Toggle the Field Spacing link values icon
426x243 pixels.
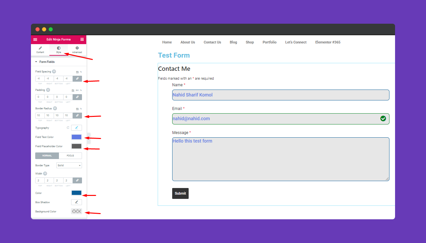pyautogui.click(x=77, y=79)
